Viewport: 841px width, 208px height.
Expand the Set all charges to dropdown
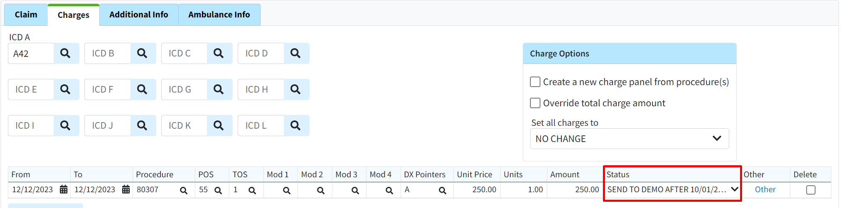tap(629, 139)
